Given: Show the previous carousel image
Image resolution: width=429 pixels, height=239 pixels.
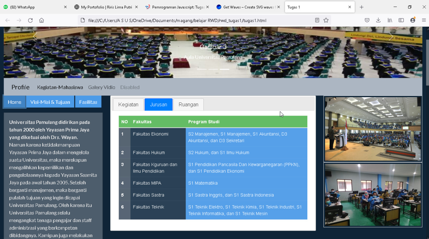Looking at the screenshot, I should (x=35, y=36).
